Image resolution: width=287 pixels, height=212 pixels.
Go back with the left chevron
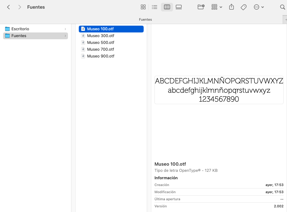tap(8, 7)
